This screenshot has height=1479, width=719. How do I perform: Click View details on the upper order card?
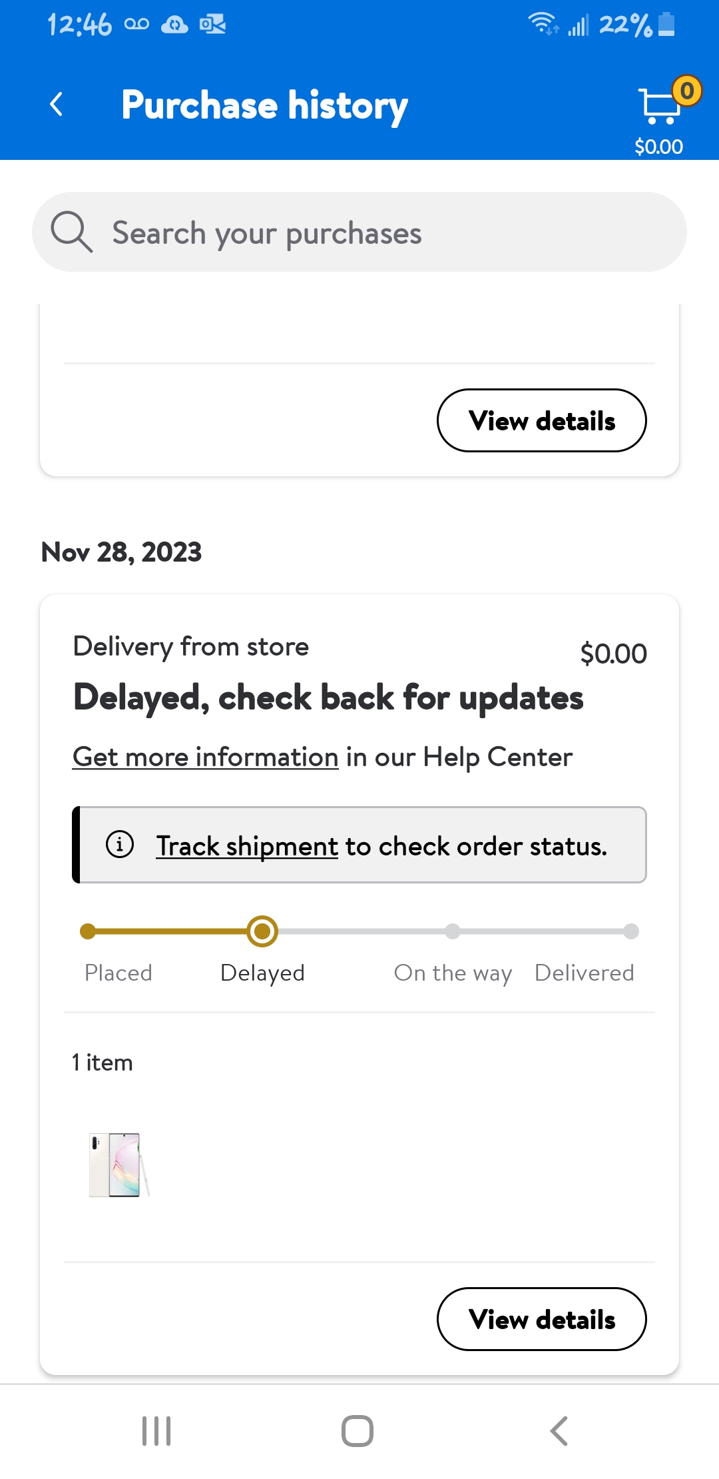coord(541,420)
